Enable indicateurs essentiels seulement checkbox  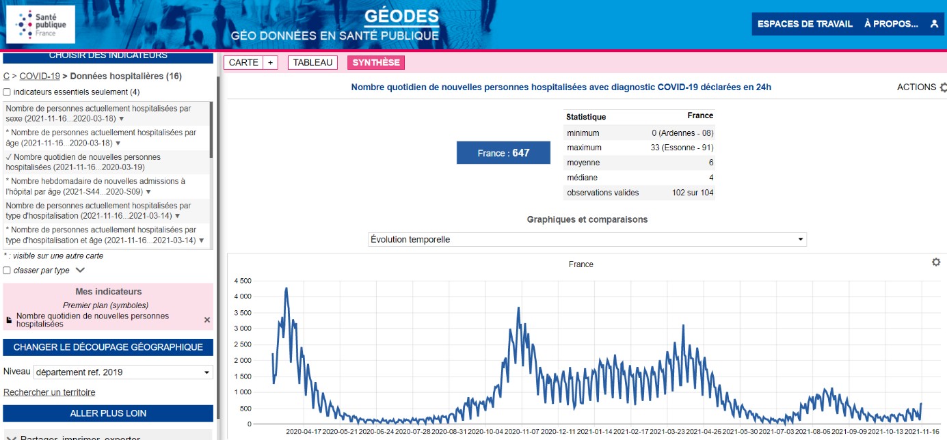pyautogui.click(x=7, y=92)
